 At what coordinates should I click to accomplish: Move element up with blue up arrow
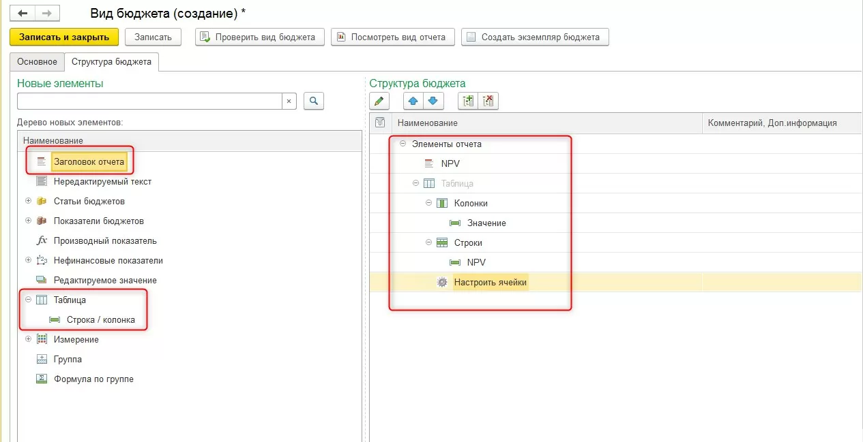[413, 101]
